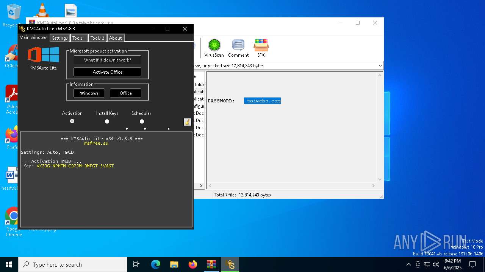Launch Firefox from the taskbar
485x272 pixels.
click(x=193, y=264)
